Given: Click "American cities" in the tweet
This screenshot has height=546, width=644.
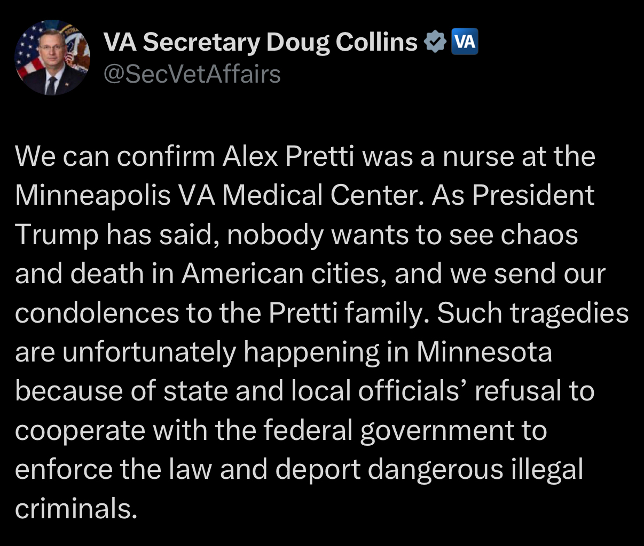Looking at the screenshot, I should pos(283,274).
